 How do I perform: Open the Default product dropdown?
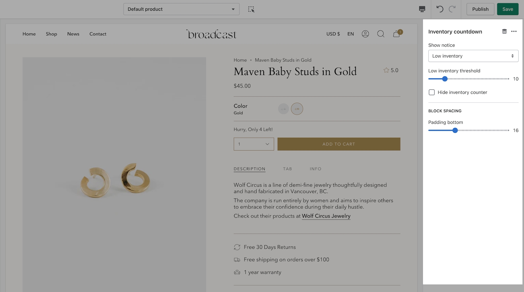coord(181,9)
